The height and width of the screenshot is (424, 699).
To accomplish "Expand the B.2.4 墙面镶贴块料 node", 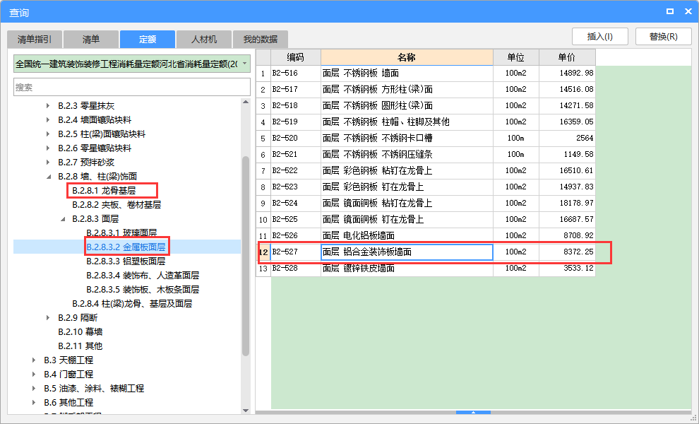I will [x=48, y=120].
